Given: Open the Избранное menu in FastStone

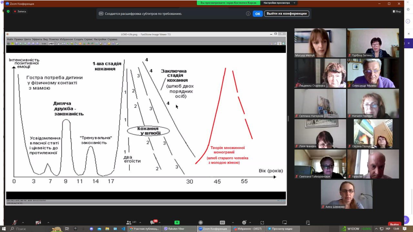Looking at the screenshot, I should pyautogui.click(x=66, y=39).
